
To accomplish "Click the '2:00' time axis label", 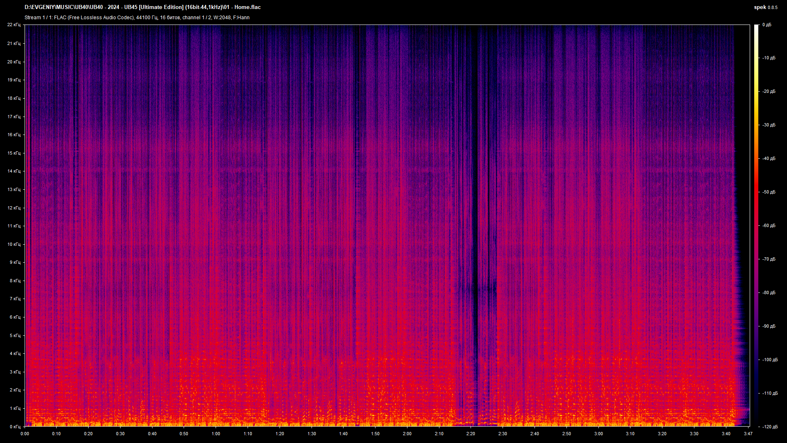I will pos(407,434).
